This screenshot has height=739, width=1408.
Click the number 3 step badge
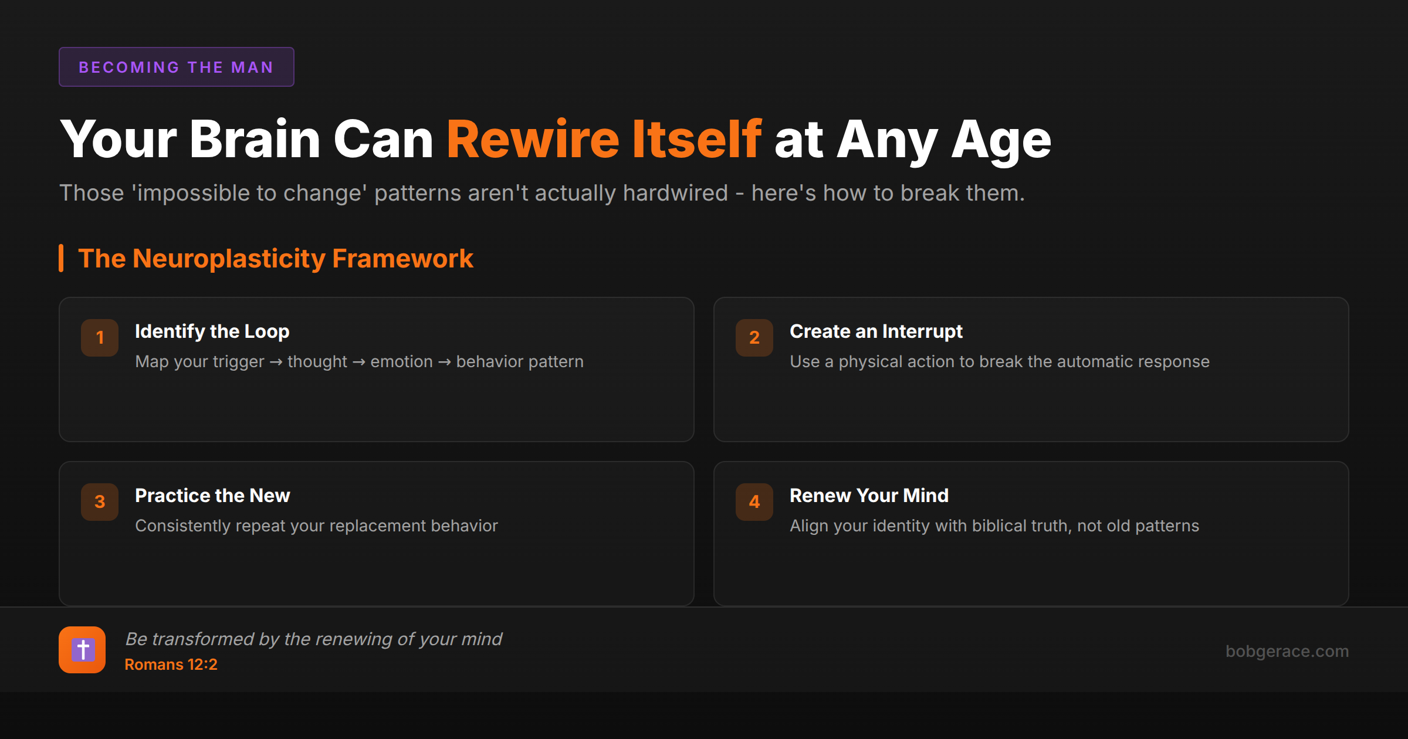[x=100, y=502]
